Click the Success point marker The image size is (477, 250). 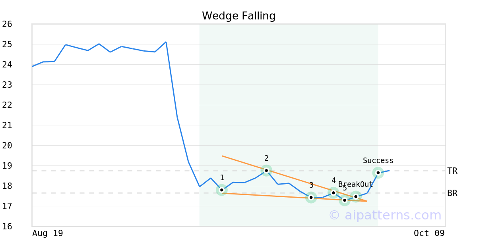click(x=378, y=173)
